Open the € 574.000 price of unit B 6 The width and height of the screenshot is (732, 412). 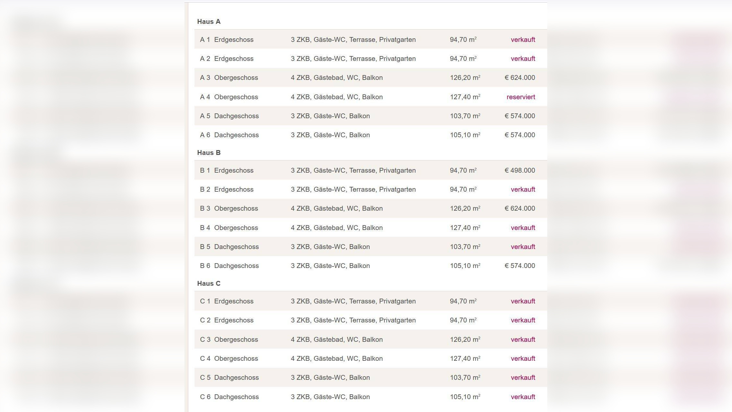(520, 266)
